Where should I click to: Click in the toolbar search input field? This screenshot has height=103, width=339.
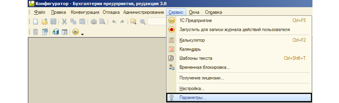point(157,22)
